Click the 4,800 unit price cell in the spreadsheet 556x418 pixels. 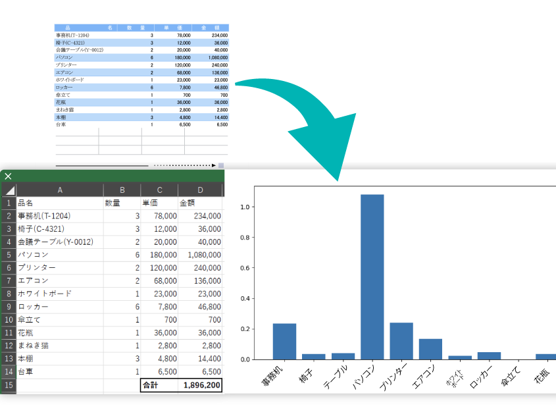point(160,359)
